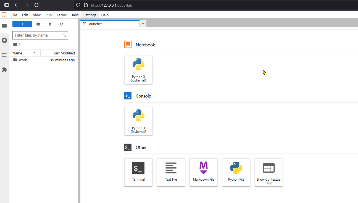Screen dimensions: 358x203
Task: Create a Markdown File from the launcher
Action: coord(203,172)
